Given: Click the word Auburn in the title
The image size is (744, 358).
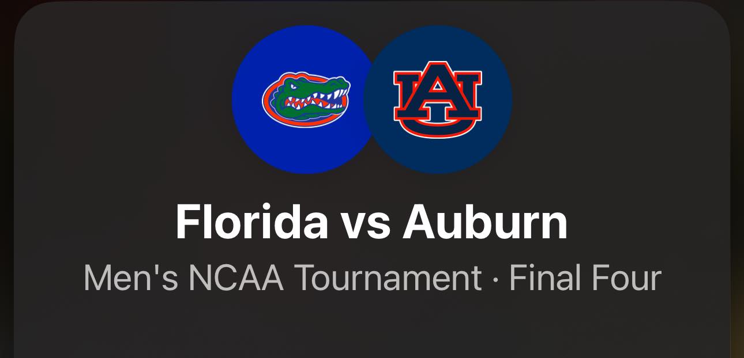Looking at the screenshot, I should 486,222.
